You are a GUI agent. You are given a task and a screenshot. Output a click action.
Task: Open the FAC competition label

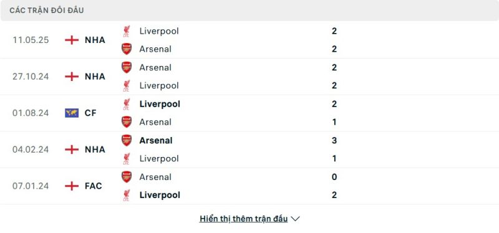[x=93, y=186]
